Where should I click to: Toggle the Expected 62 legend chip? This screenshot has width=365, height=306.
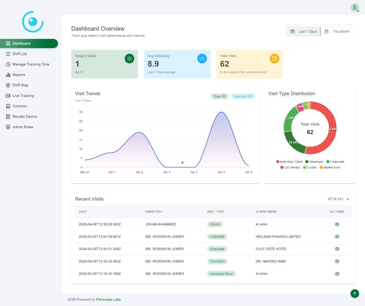pyautogui.click(x=243, y=96)
